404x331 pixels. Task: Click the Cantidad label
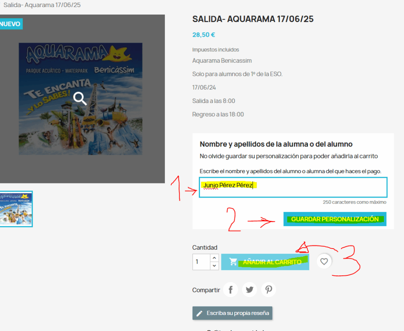click(205, 247)
